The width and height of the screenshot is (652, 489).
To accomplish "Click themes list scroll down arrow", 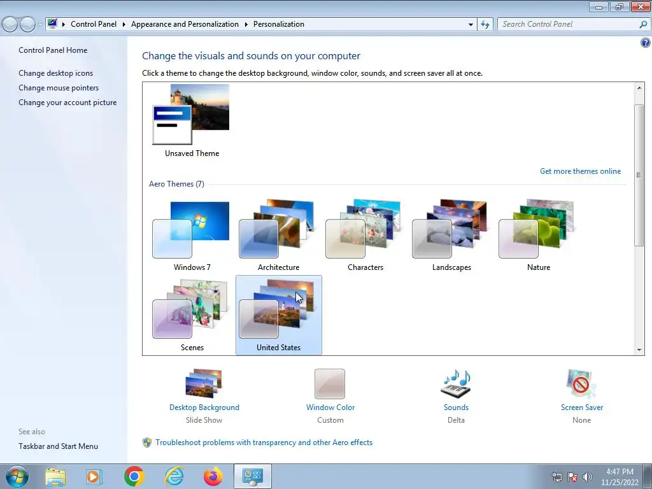I will (639, 350).
